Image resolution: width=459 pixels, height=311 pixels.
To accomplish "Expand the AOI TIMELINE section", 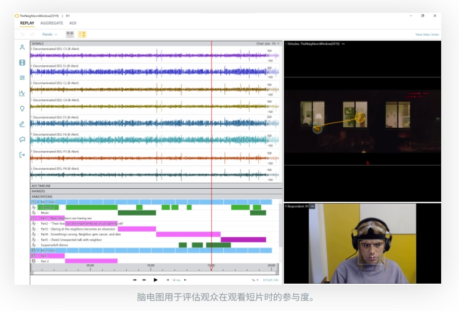I will (41, 185).
